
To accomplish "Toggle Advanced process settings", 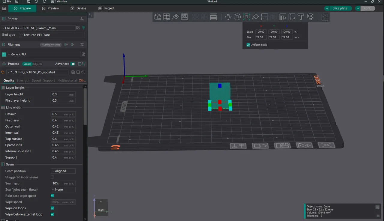I will coord(73,64).
